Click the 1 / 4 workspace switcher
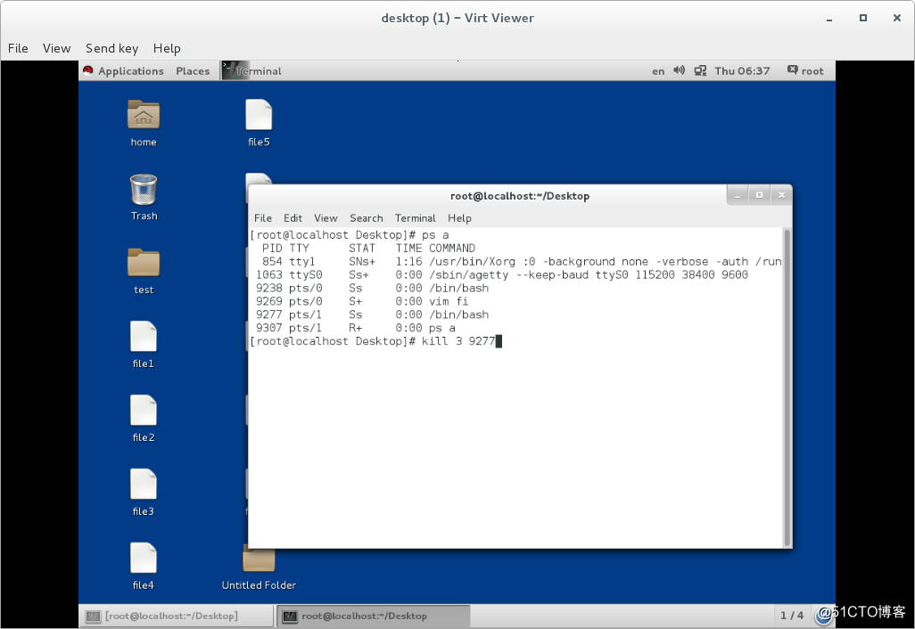The width and height of the screenshot is (915, 629). pyautogui.click(x=792, y=616)
